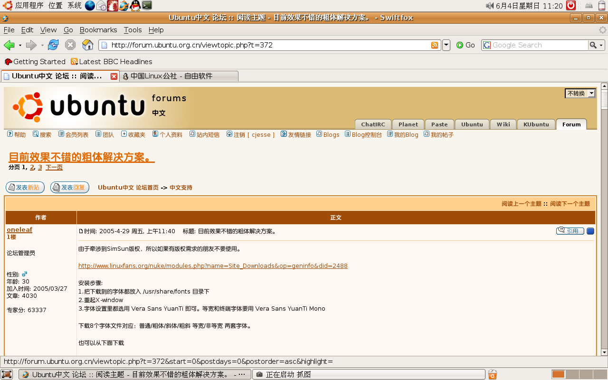Screen dimensions: 608x380
Task: Open the KUbuntu site tab
Action: click(x=536, y=124)
